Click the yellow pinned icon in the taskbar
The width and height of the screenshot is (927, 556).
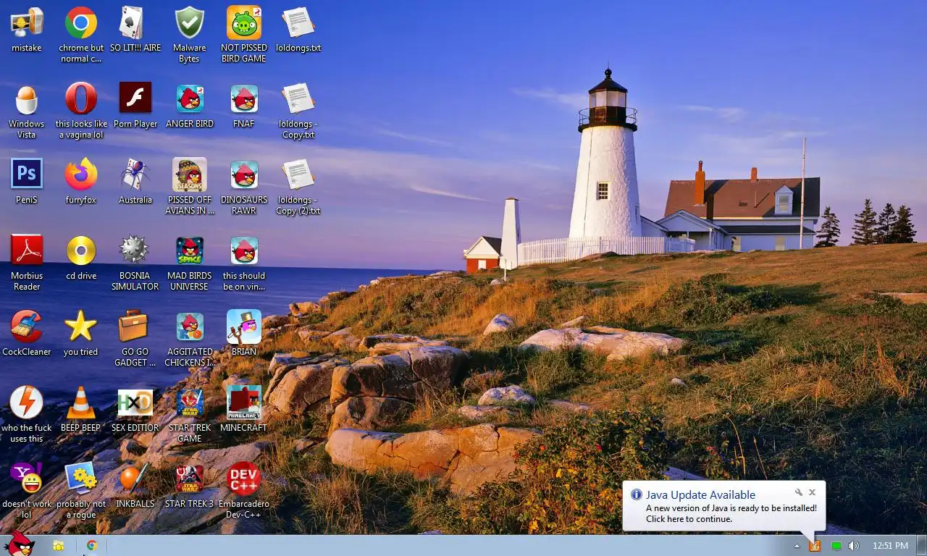point(59,546)
